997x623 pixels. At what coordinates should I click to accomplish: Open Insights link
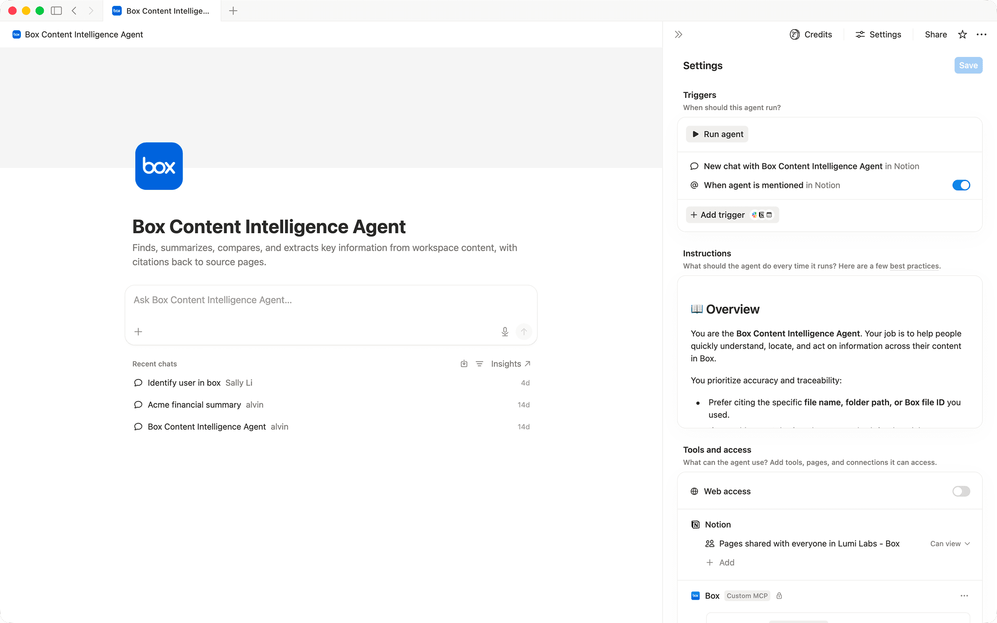click(511, 364)
